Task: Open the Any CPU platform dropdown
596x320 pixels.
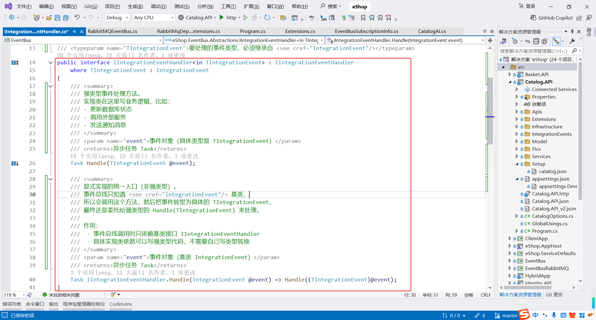Action: pos(153,18)
